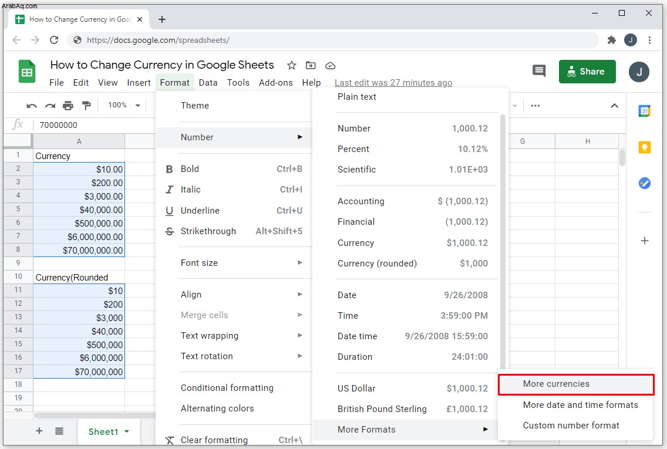Open a new browser tab
This screenshot has width=667, height=449.
(x=161, y=19)
